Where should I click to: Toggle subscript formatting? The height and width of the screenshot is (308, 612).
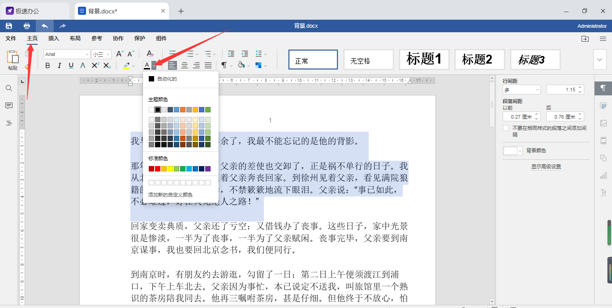(107, 66)
